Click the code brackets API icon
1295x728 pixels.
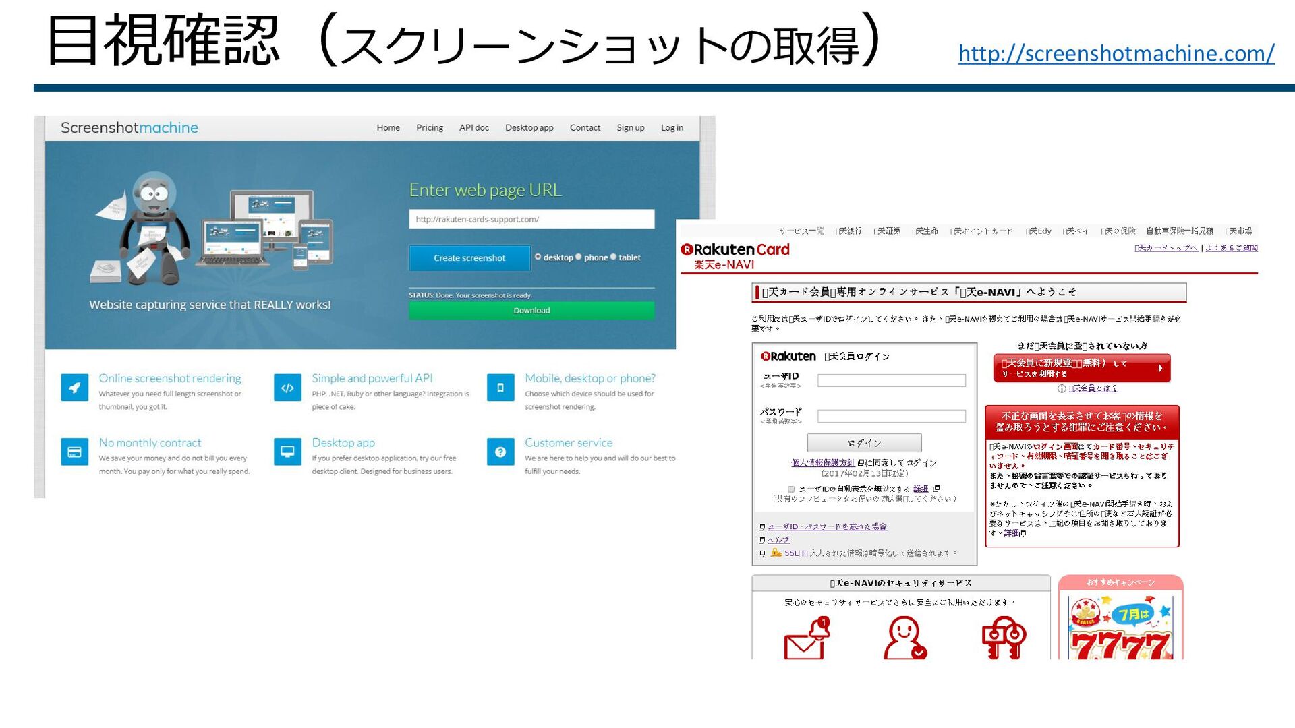click(287, 388)
